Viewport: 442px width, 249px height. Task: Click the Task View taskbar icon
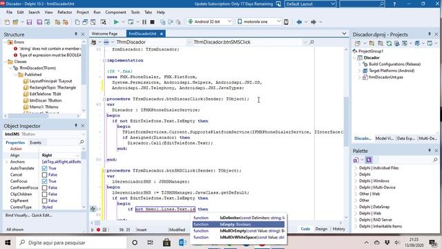pyautogui.click(x=151, y=243)
